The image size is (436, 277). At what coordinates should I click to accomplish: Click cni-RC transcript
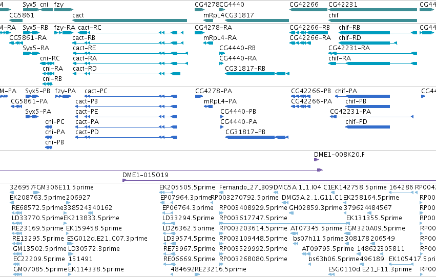[x=47, y=63]
